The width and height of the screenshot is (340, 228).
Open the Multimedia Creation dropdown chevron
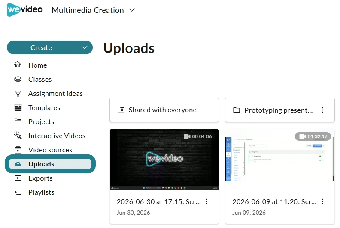132,10
